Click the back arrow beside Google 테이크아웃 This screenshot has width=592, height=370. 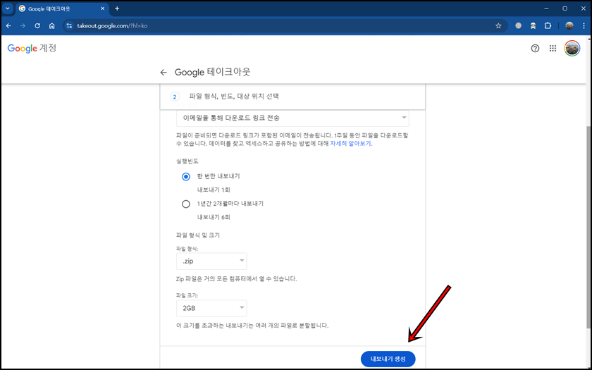[163, 72]
